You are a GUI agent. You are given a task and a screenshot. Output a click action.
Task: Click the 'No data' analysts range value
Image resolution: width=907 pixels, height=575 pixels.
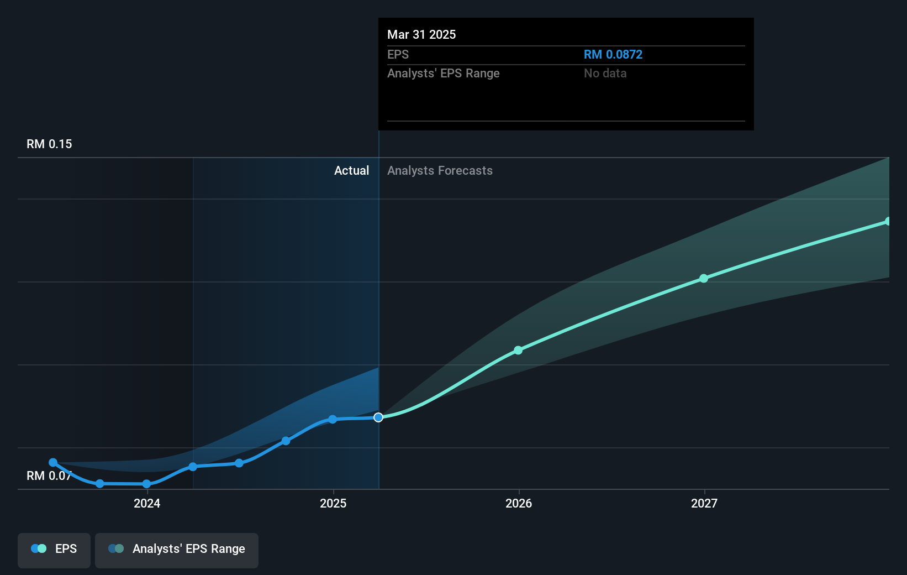pyautogui.click(x=605, y=73)
